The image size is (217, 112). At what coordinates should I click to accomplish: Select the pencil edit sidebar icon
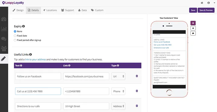3,59
